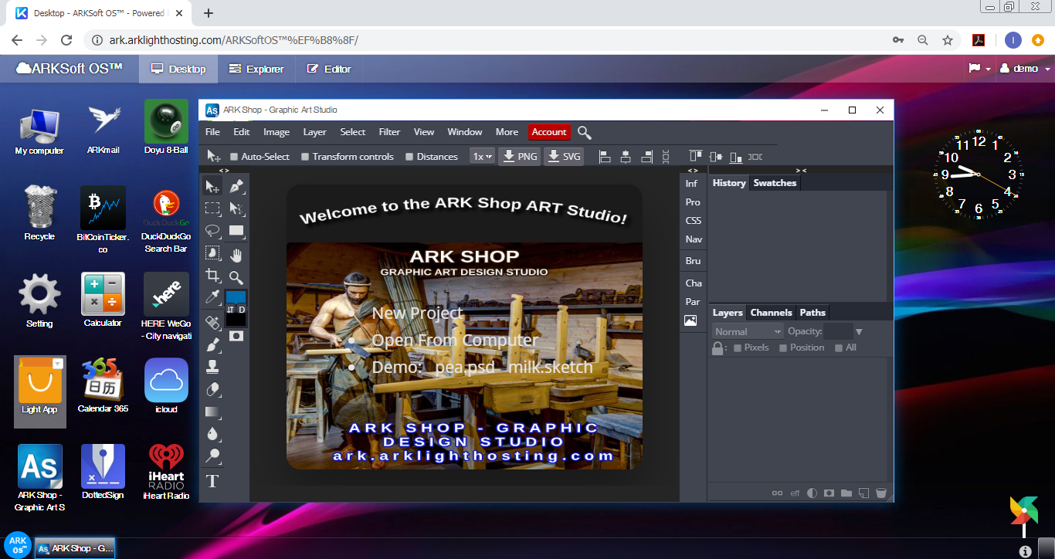The width and height of the screenshot is (1055, 559).
Task: Expand the 1x export scale dropdown
Action: pos(482,157)
